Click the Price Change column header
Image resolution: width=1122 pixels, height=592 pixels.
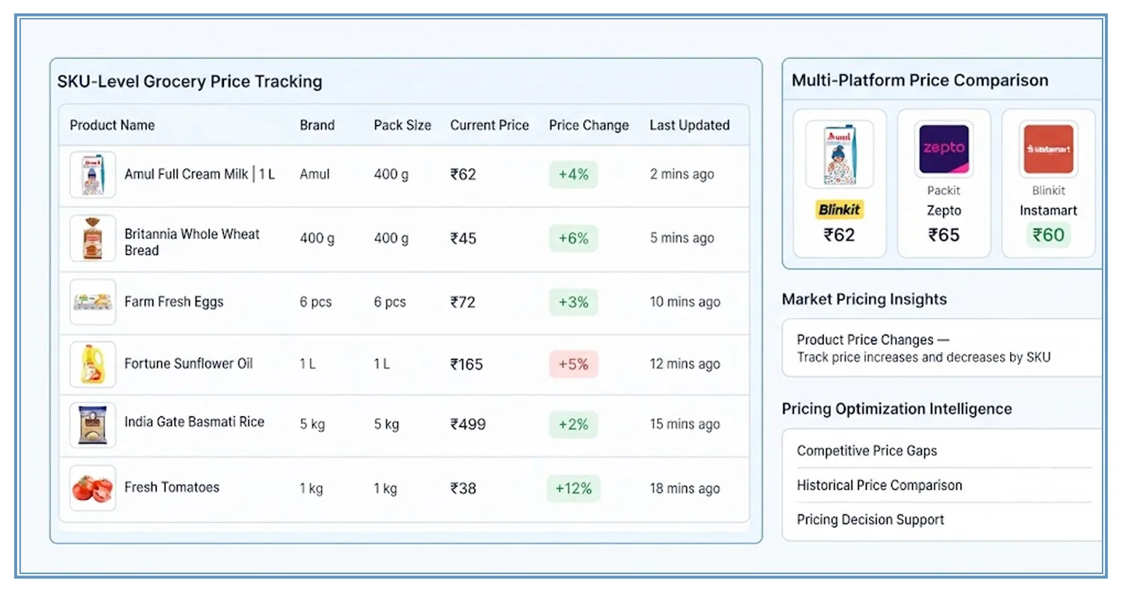(589, 125)
